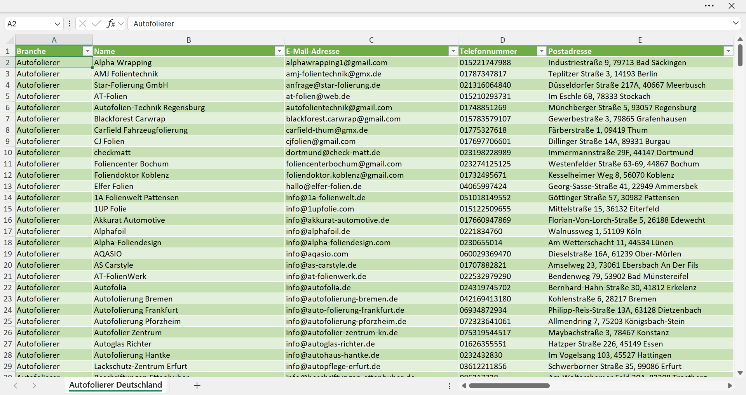Viewport: 746px width, 395px height.
Task: Go to next sheet arrow
Action: click(x=34, y=386)
